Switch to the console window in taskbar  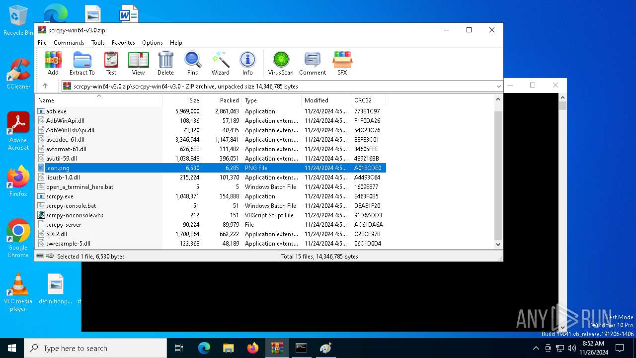point(301,348)
